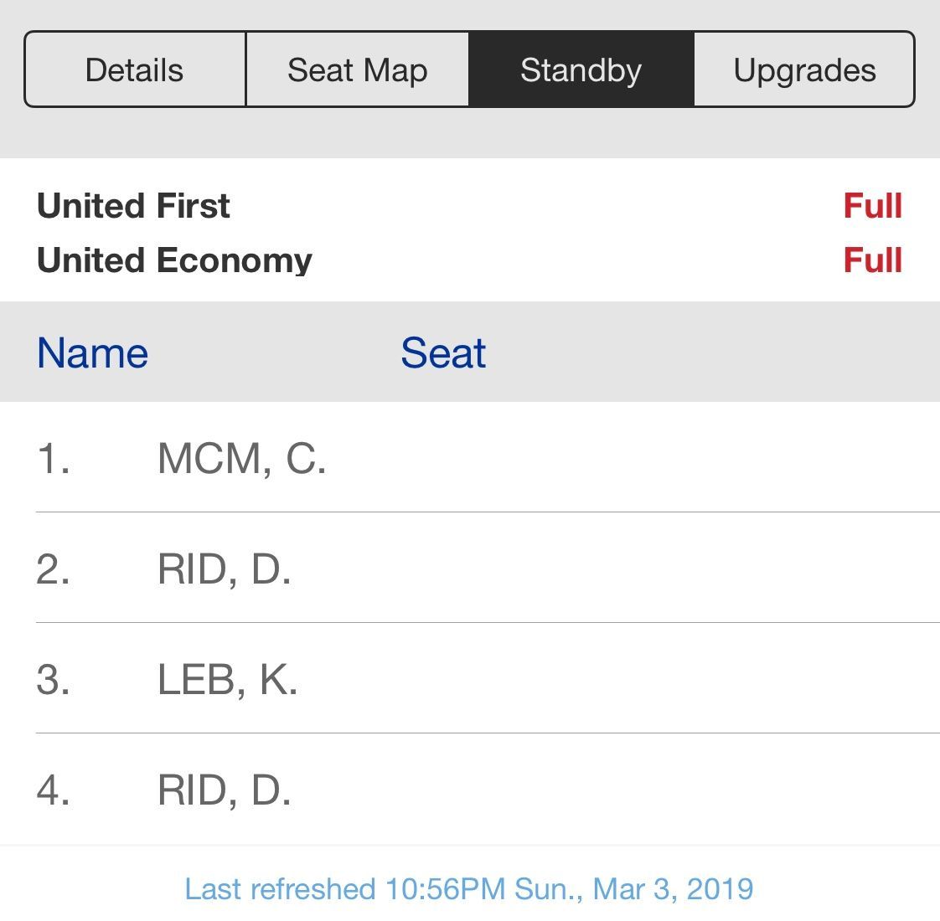Open the Details tab
The height and width of the screenshot is (921, 940).
(x=135, y=69)
